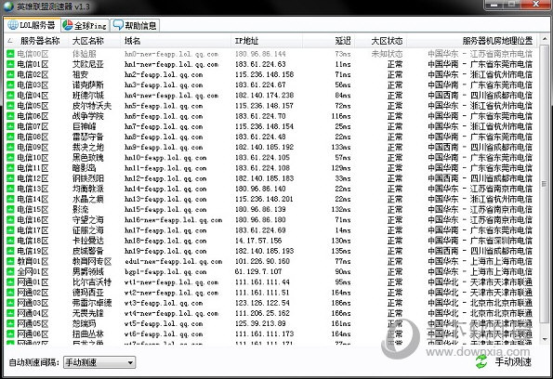This screenshot has height=379, width=553.
Task: Click the green icon of 电信17区 row
Action: click(10, 230)
